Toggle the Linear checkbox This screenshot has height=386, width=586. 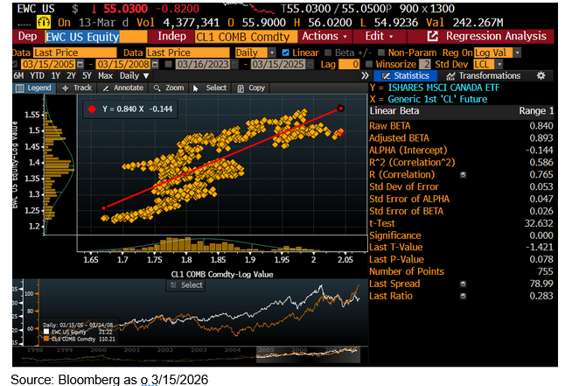pyautogui.click(x=285, y=53)
